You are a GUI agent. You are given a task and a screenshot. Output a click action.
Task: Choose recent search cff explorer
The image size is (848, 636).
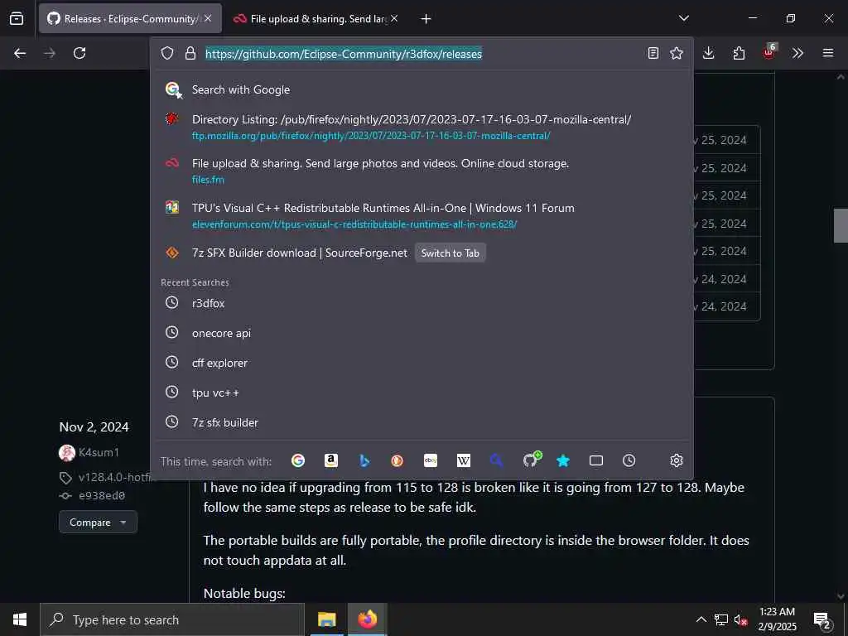pyautogui.click(x=422, y=363)
